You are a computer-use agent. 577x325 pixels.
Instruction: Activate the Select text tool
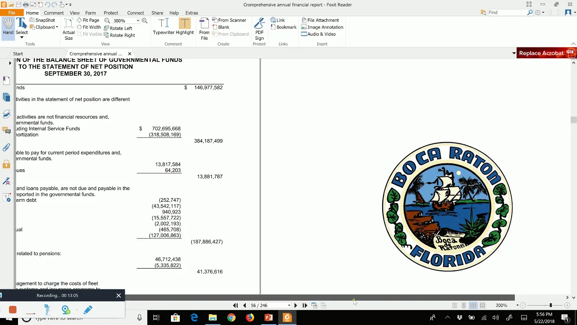point(22,26)
